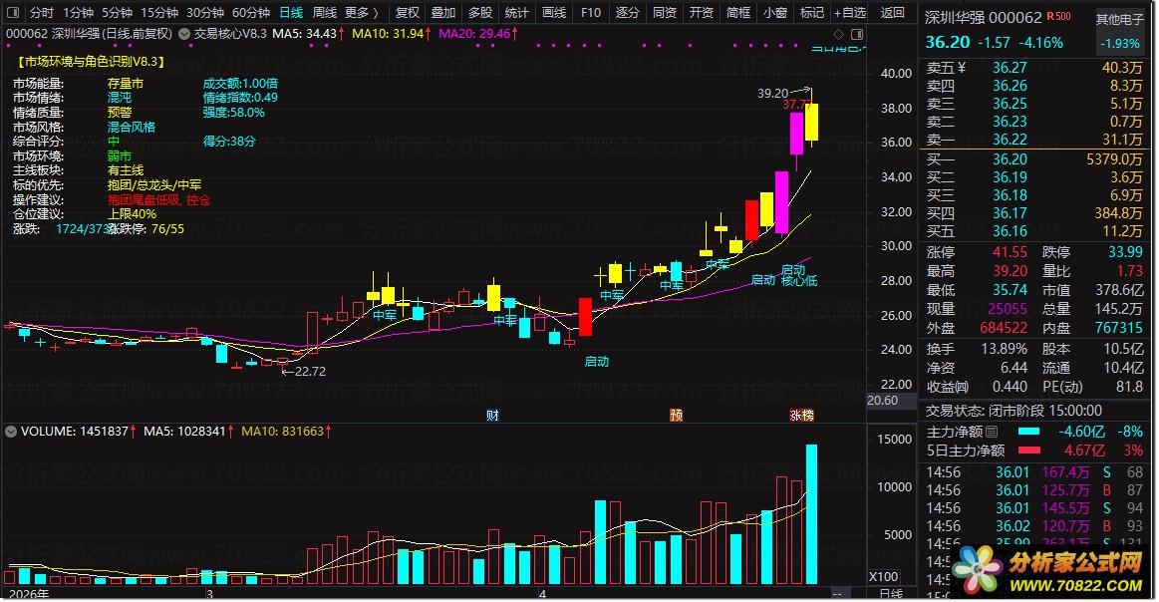The image size is (1159, 602).
Task: Click the 涨榜 marker on timeline
Action: tap(801, 415)
